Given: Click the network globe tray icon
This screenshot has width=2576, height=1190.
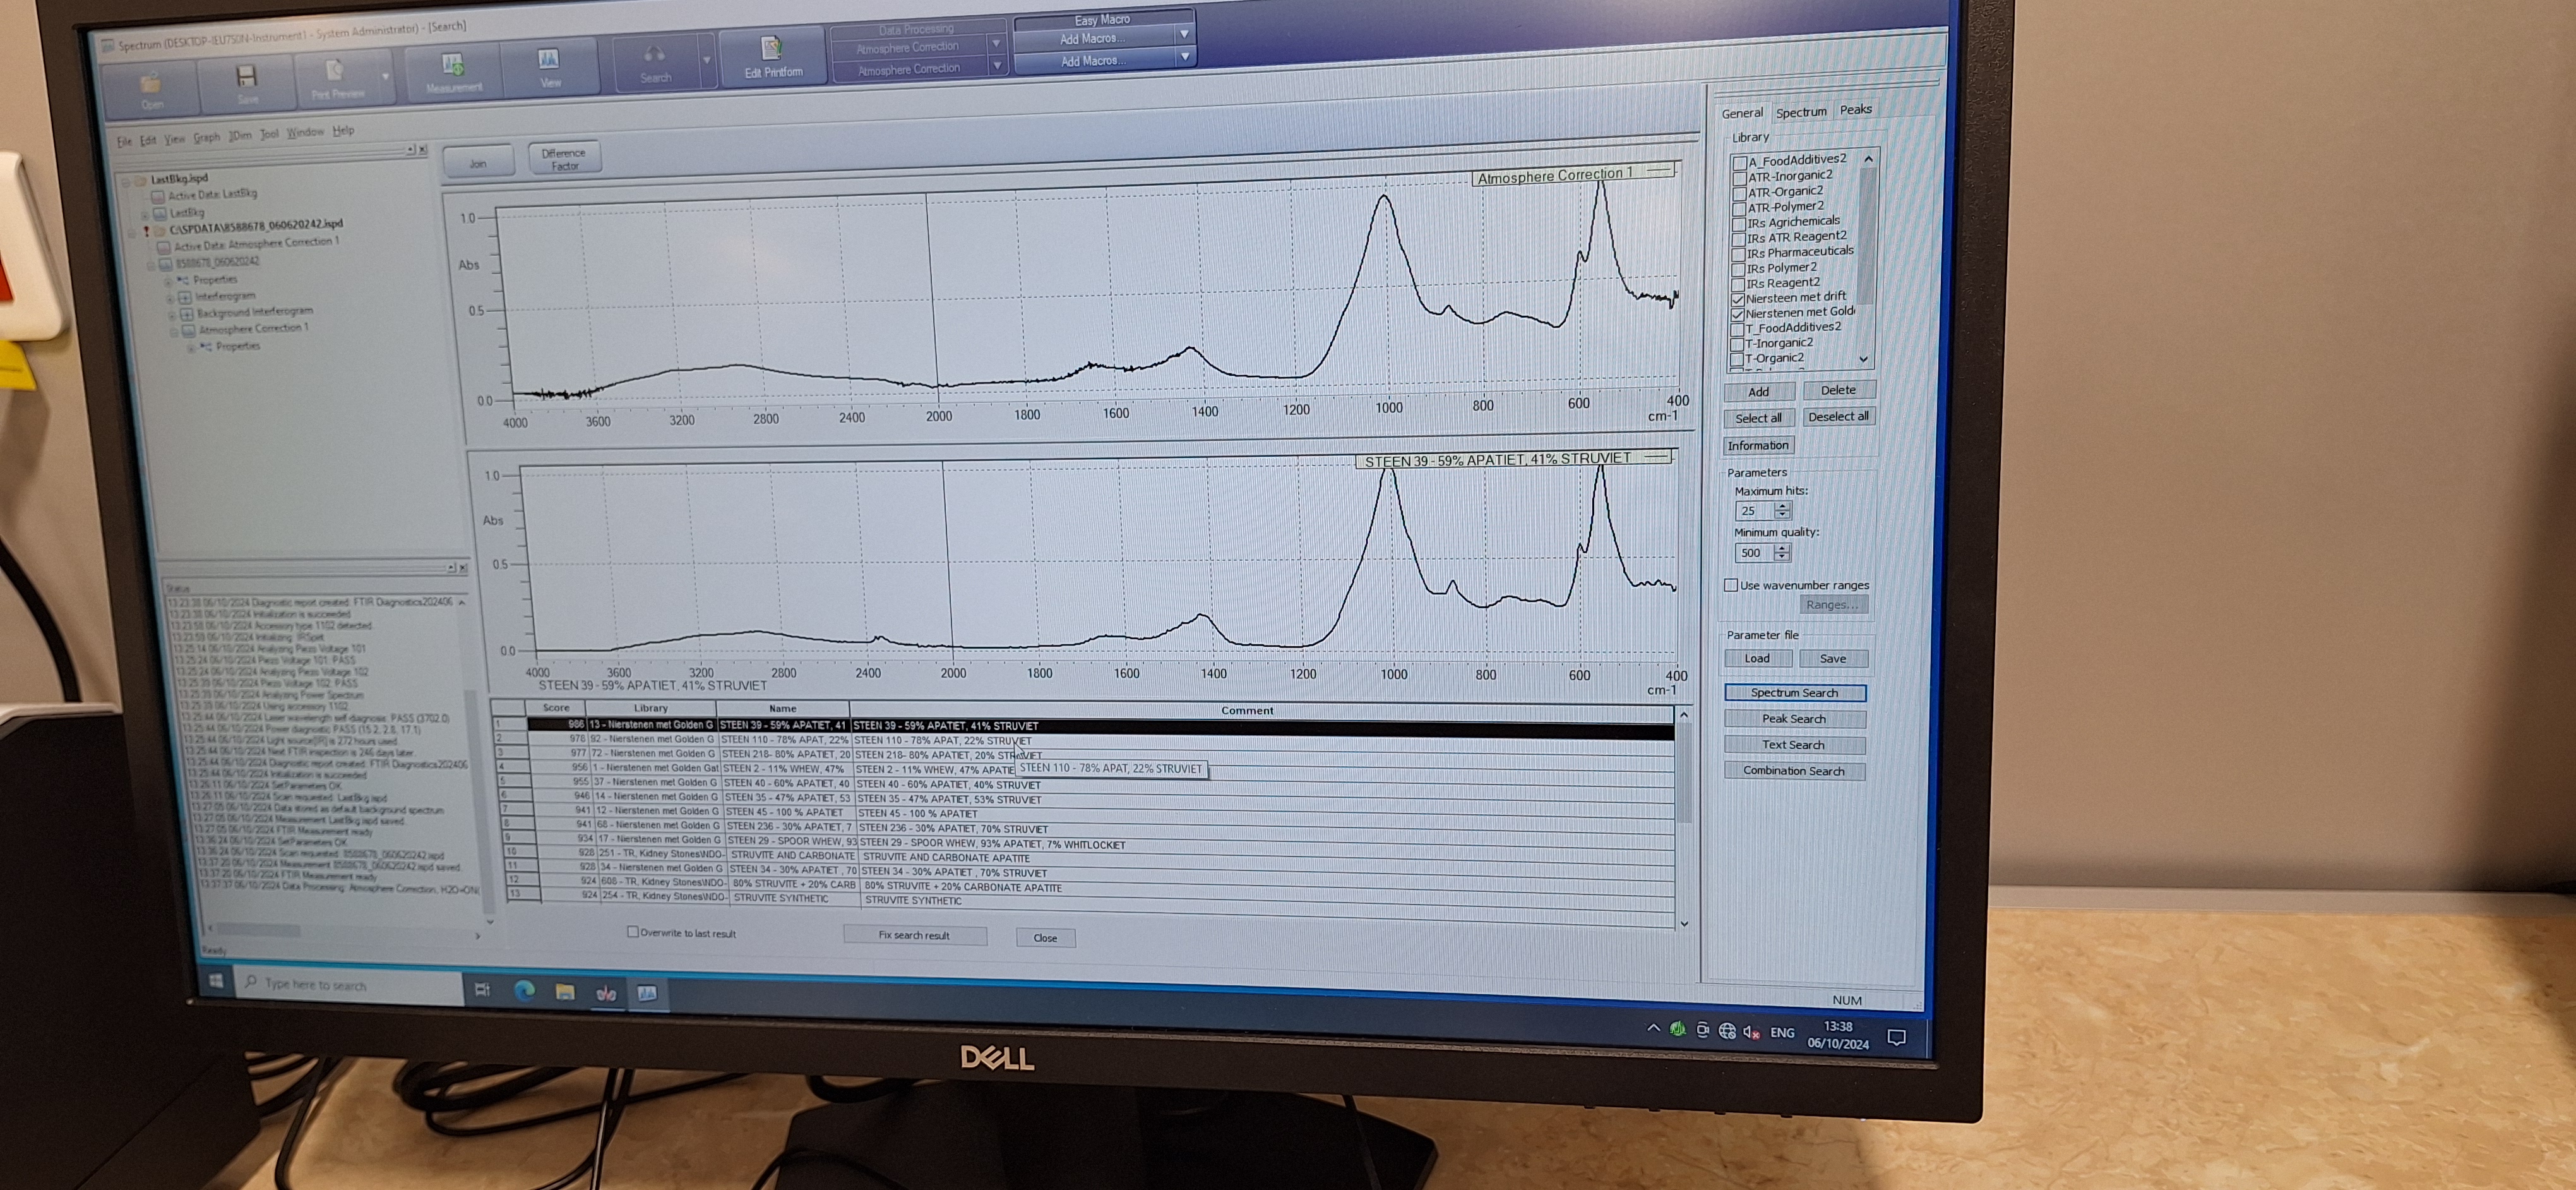Looking at the screenshot, I should point(1727,1031).
